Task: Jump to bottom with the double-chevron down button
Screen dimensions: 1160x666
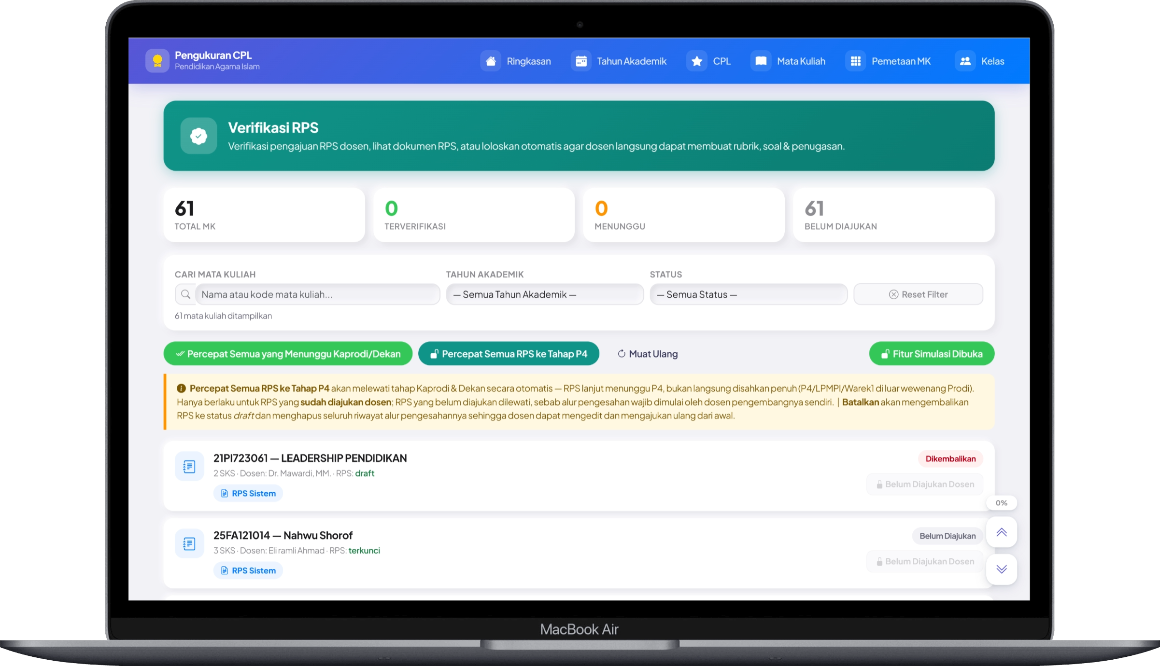Action: pyautogui.click(x=1002, y=569)
